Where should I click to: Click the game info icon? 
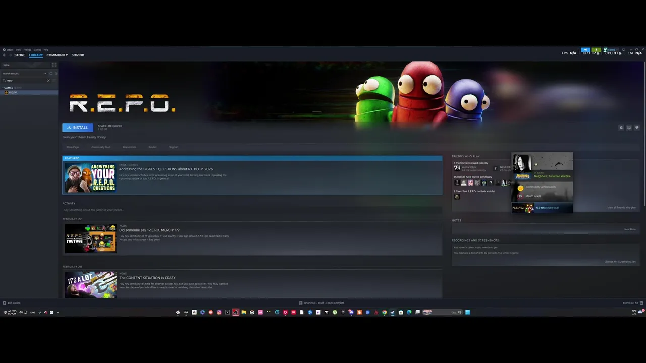coord(629,128)
